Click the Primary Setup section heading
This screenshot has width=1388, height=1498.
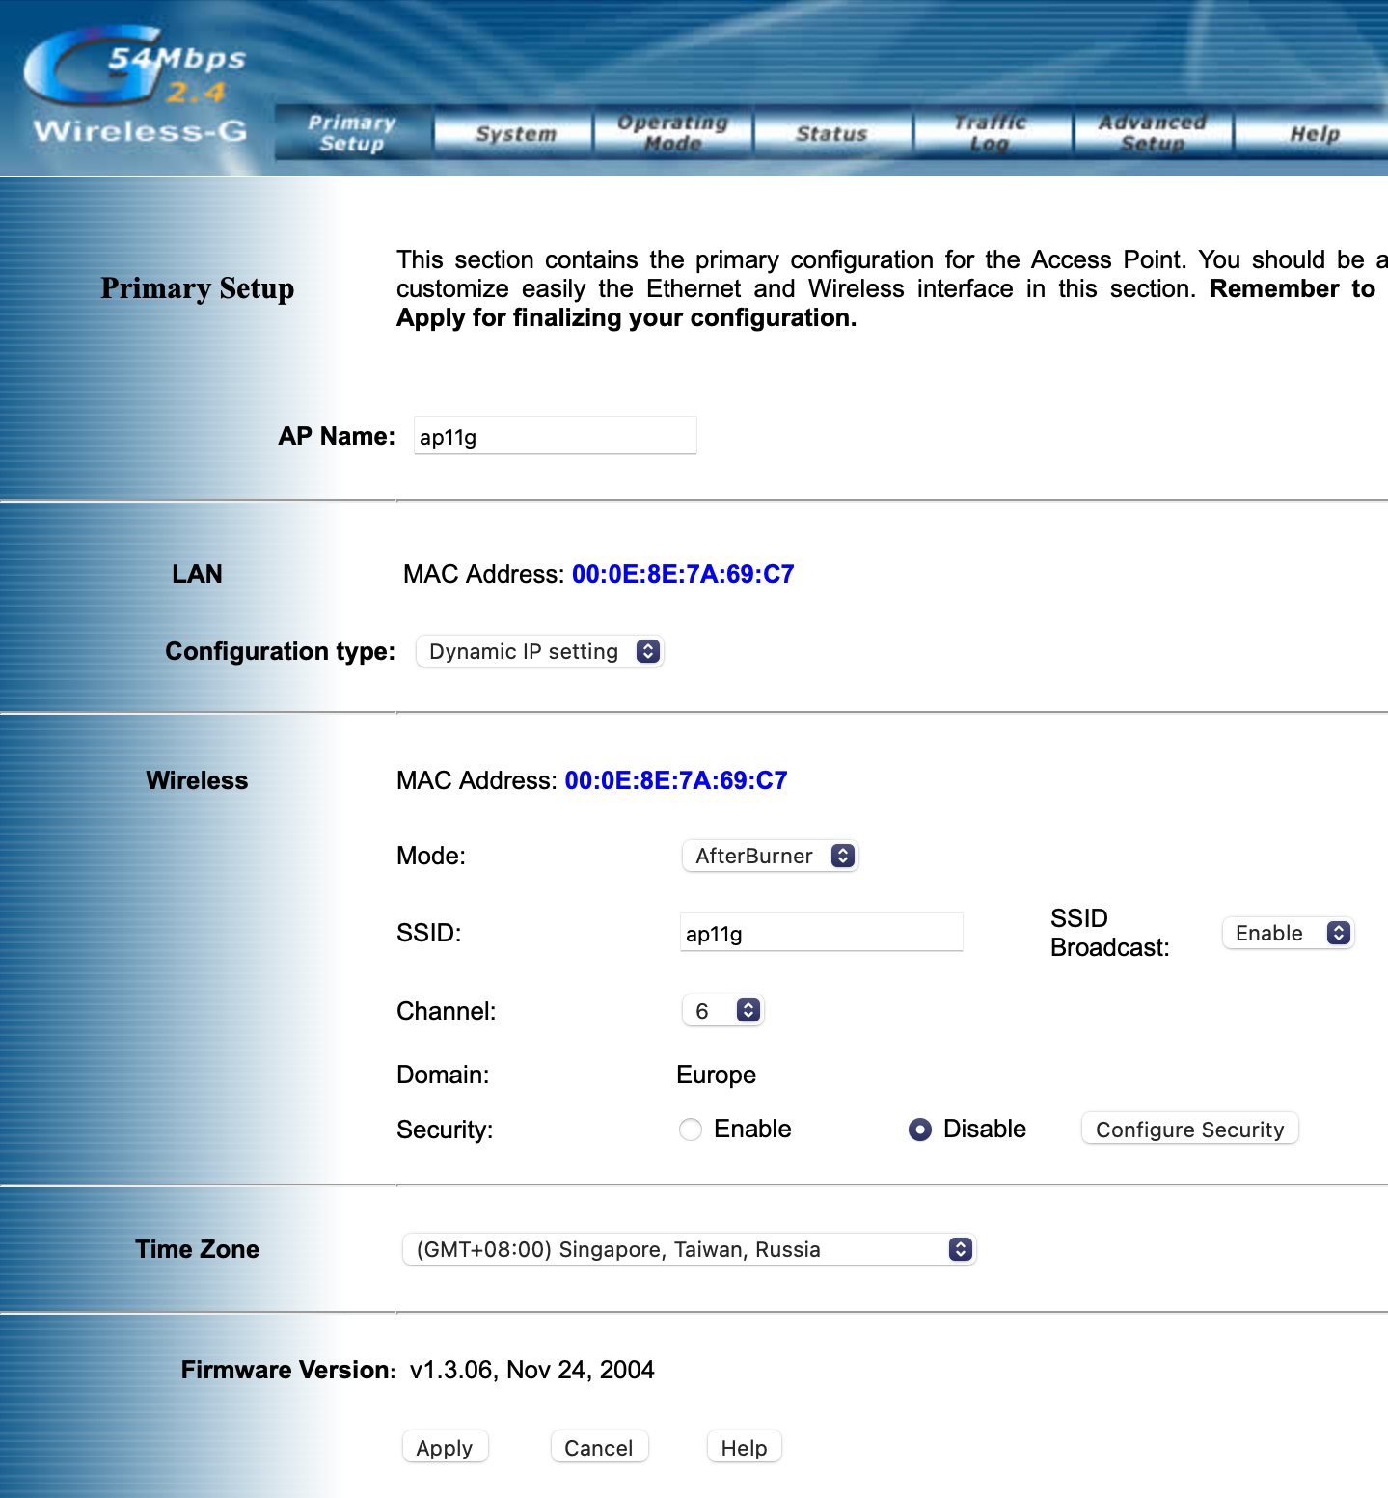198,288
